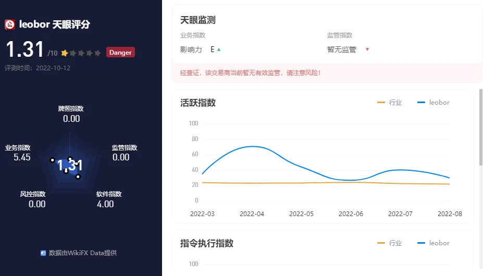This screenshot has height=276, width=483.
Task: Click the green up arrow beside 影响力 E
Action: point(219,49)
